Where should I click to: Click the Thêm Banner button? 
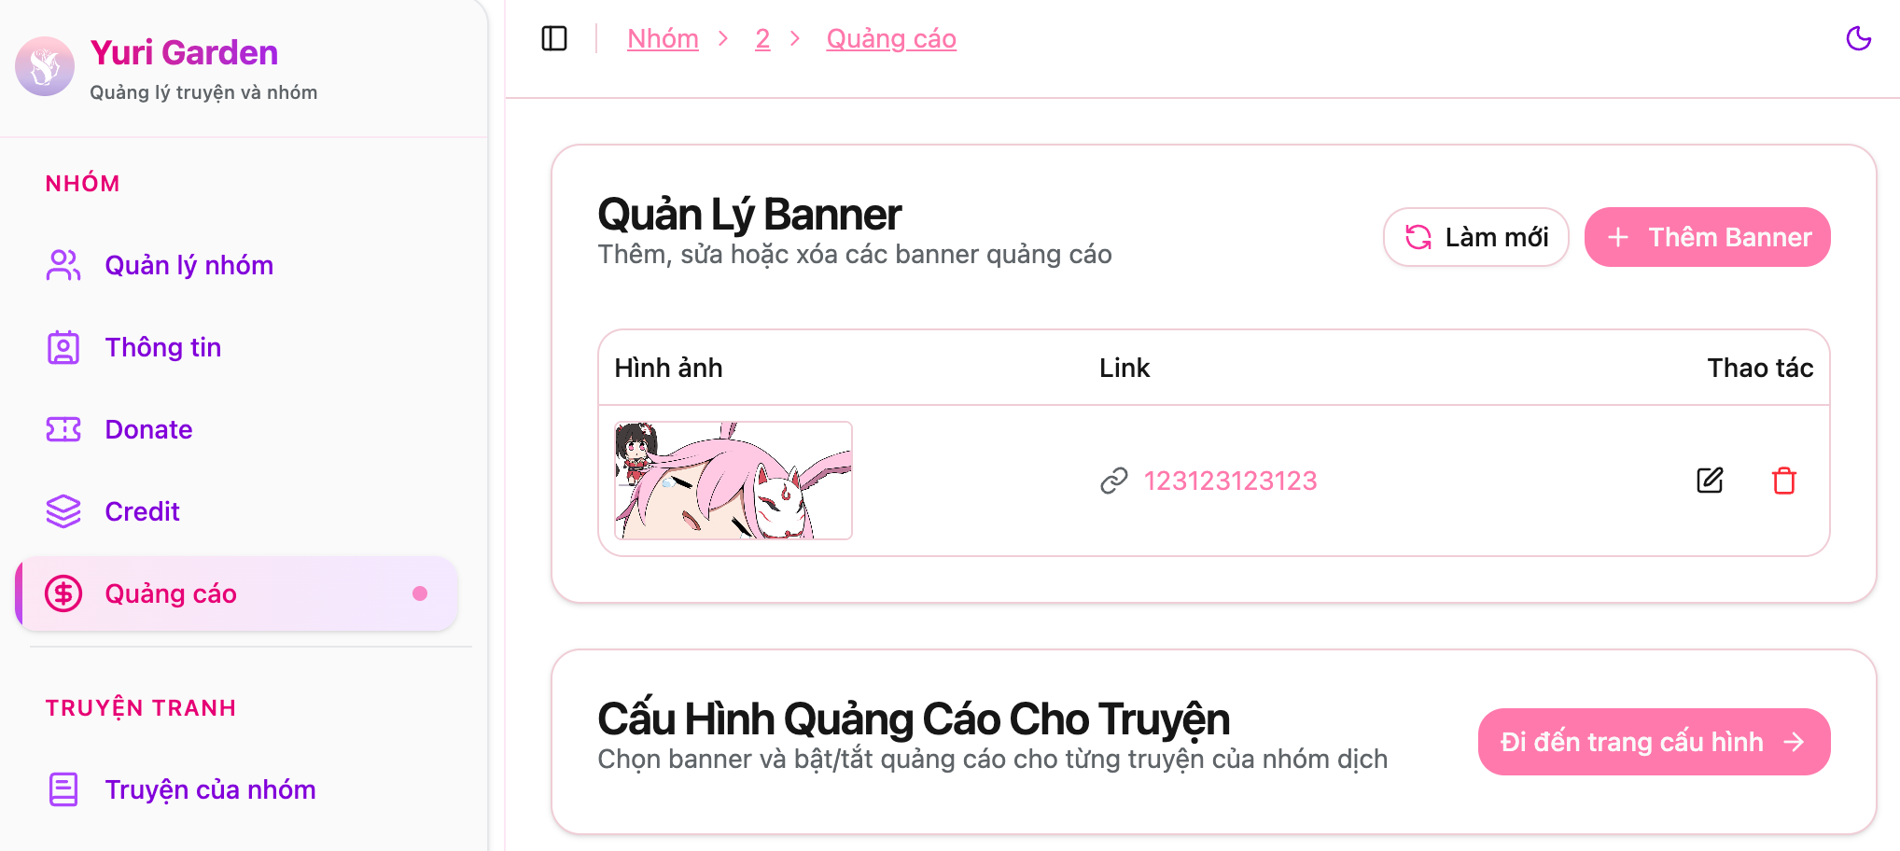click(1708, 237)
